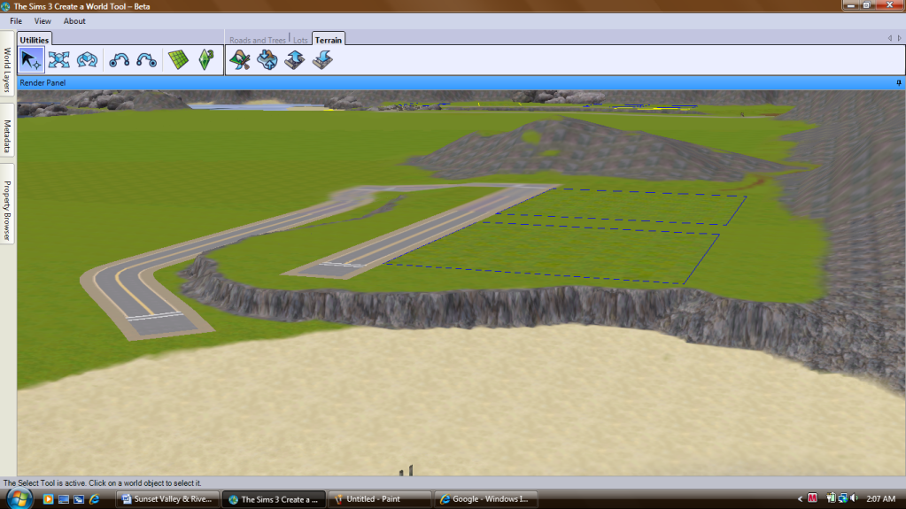This screenshot has height=509, width=906.
Task: Click the status bar Select Tool message
Action: (x=102, y=483)
